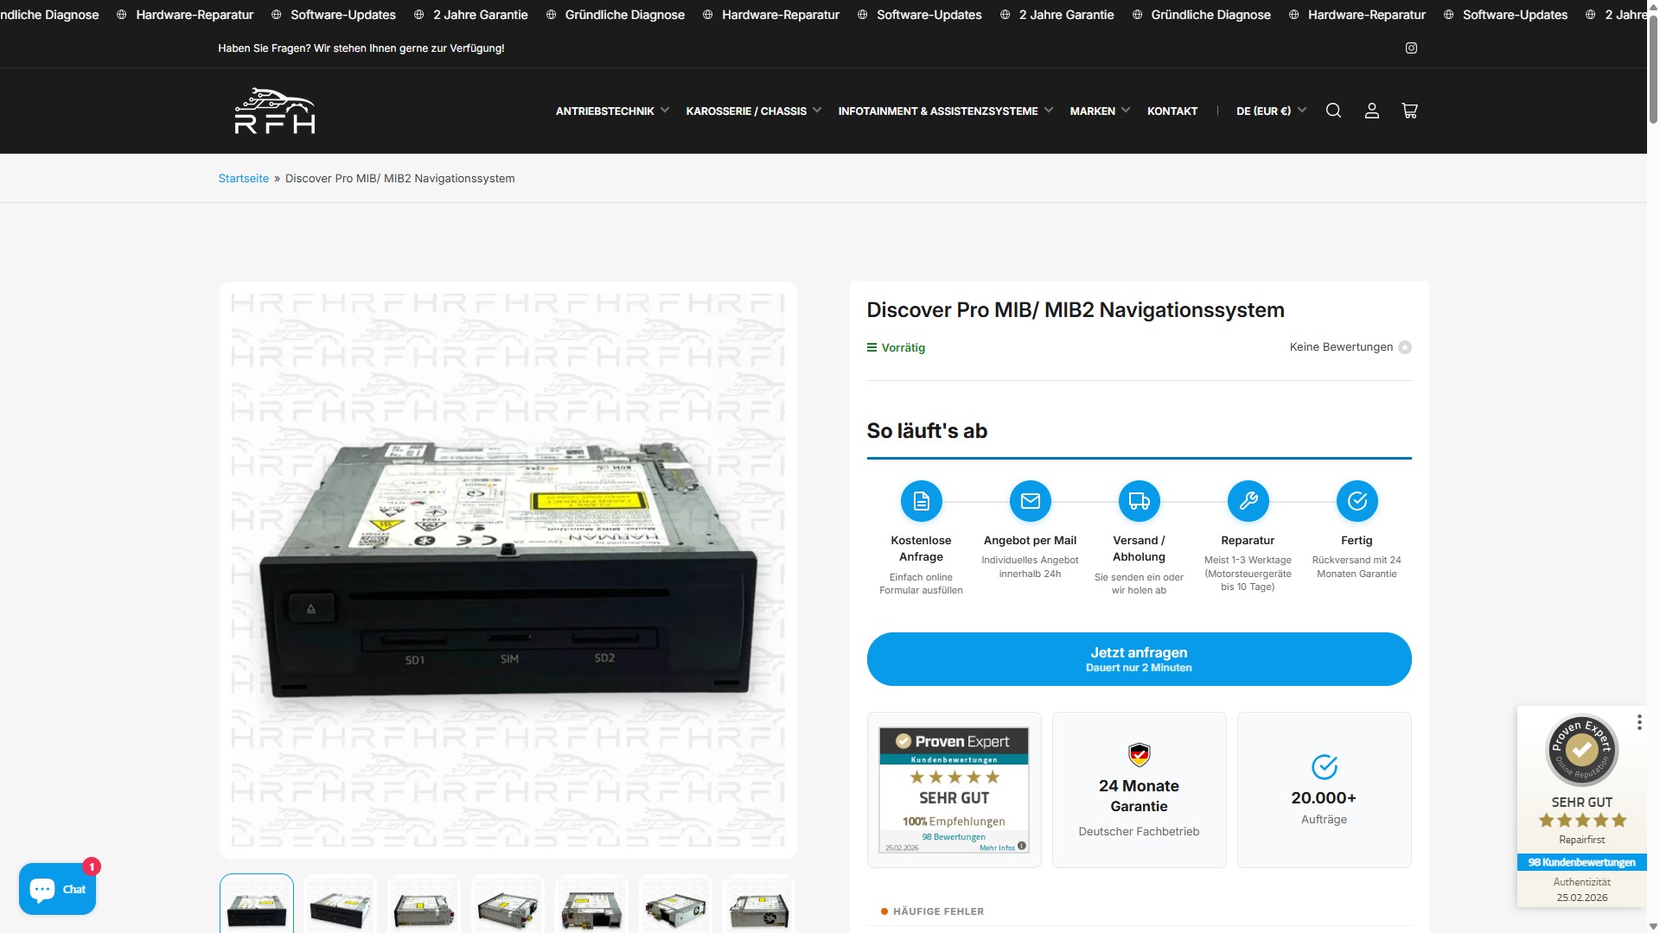
Task: Open the shopping cart icon
Action: tap(1409, 111)
